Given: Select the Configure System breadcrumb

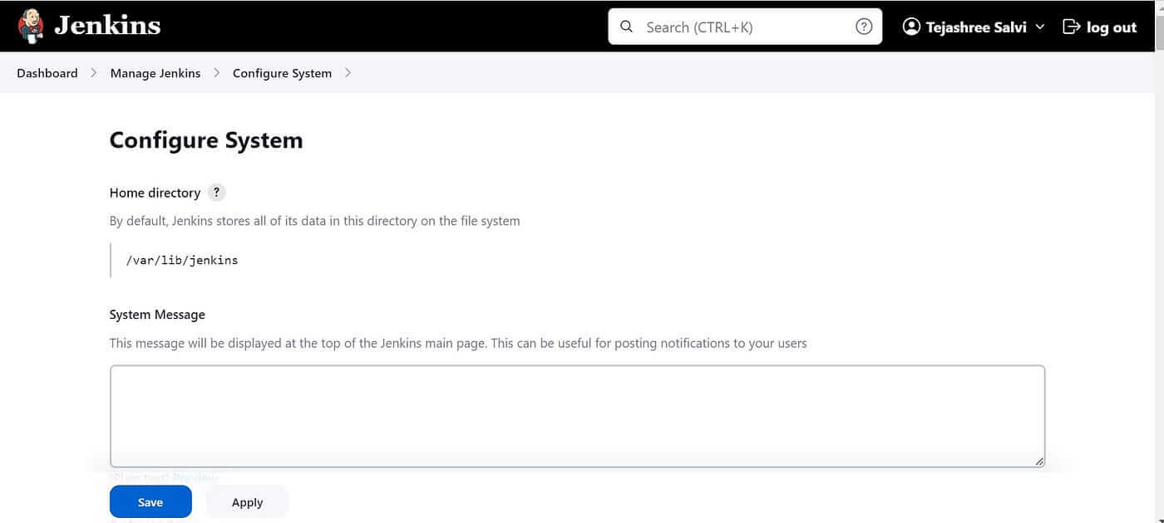Looking at the screenshot, I should (x=282, y=73).
